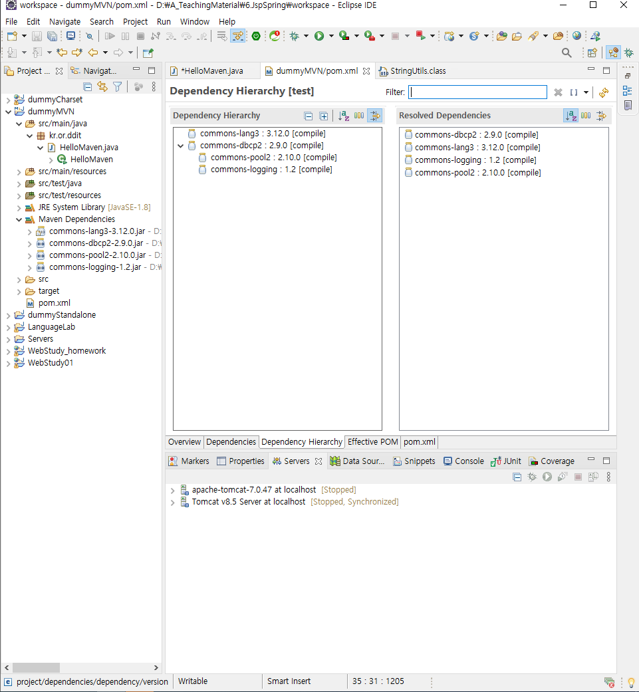Toggle Show GroupId in Dependency Hierarchy panel
This screenshot has width=639, height=692.
point(359,116)
